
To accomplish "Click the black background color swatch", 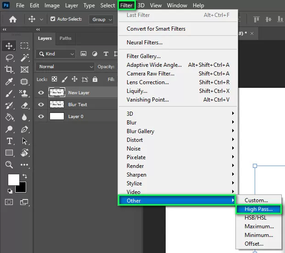I will tap(22, 188).
